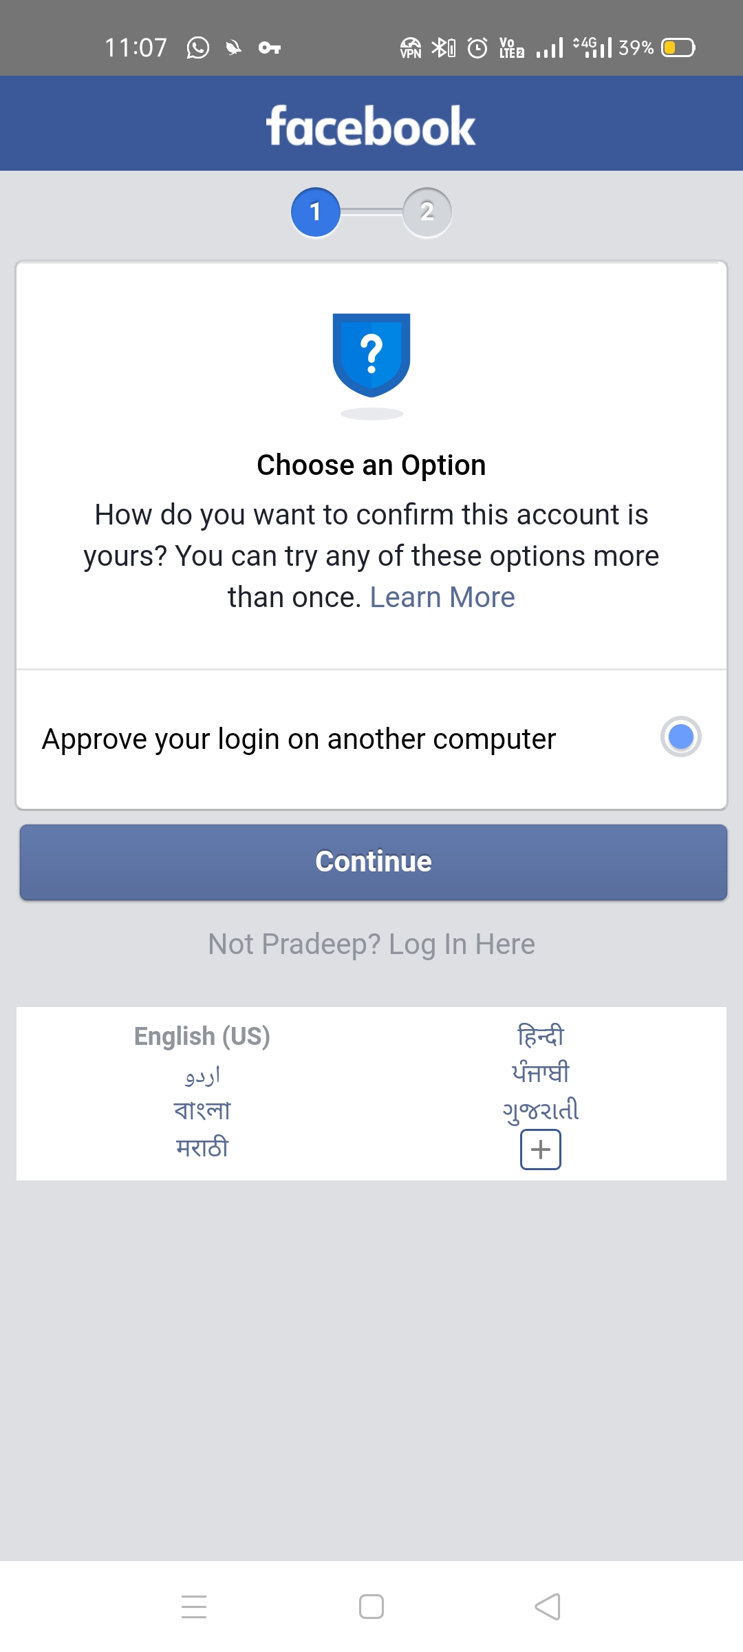Click Not Pradeep? Log In Here
This screenshot has width=743, height=1652.
[371, 944]
